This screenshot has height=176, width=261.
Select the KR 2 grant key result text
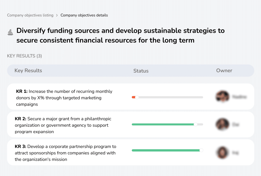63,124
